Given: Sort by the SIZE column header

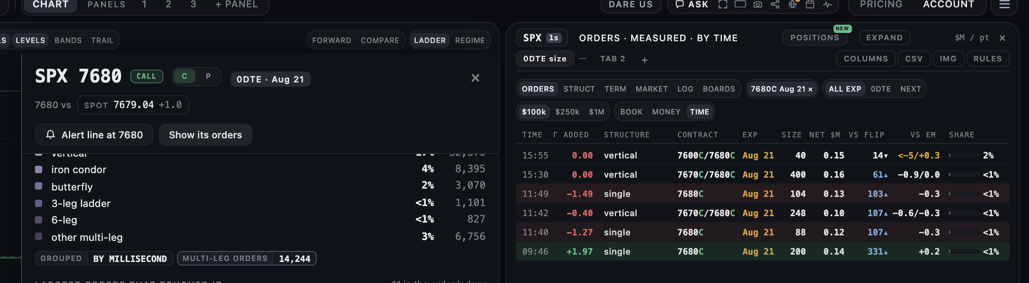Looking at the screenshot, I should (792, 135).
